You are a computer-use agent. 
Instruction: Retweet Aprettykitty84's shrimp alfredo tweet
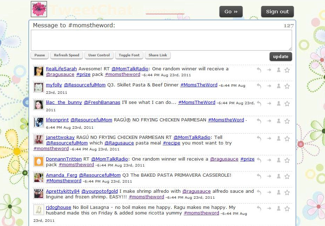point(269,192)
